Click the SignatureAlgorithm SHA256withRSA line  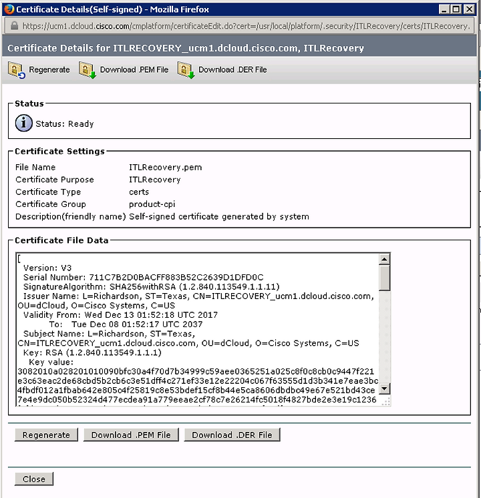[x=152, y=287]
